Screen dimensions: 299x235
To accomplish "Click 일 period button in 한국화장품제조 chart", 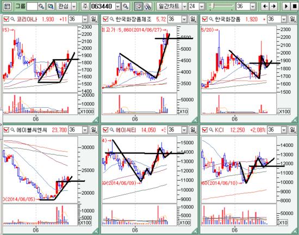I will click(193, 19).
